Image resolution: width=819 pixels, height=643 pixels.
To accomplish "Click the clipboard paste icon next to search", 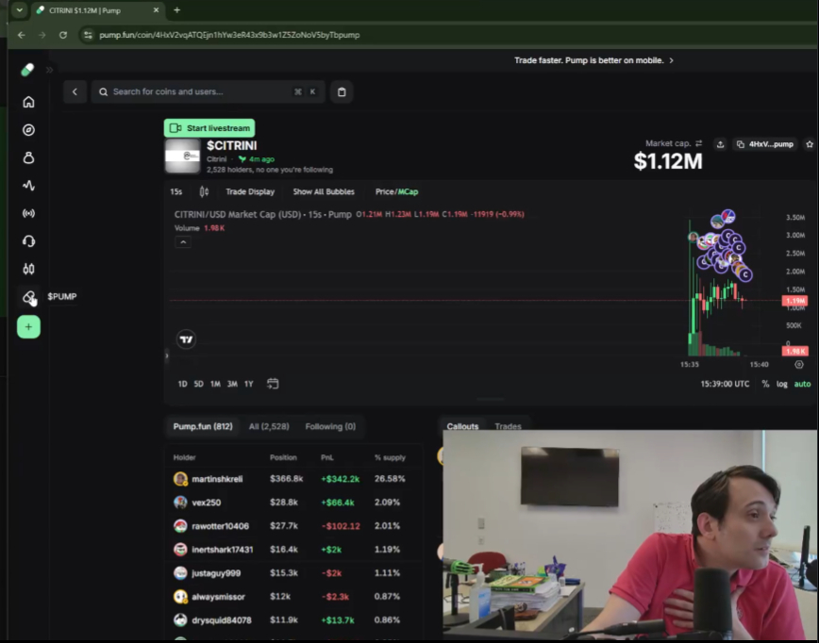I will 342,91.
